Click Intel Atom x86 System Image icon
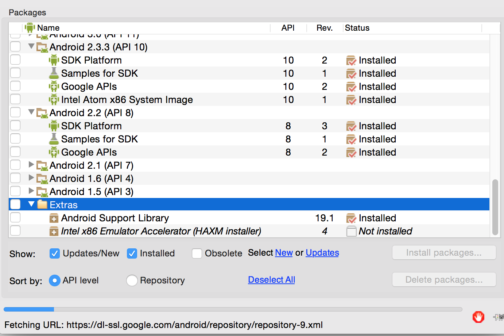Screen dimensions: 504x336 (x=54, y=100)
